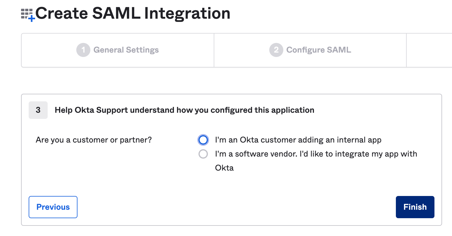Image resolution: width=452 pixels, height=236 pixels.
Task: Click Finish to complete the integration
Action: tap(415, 207)
